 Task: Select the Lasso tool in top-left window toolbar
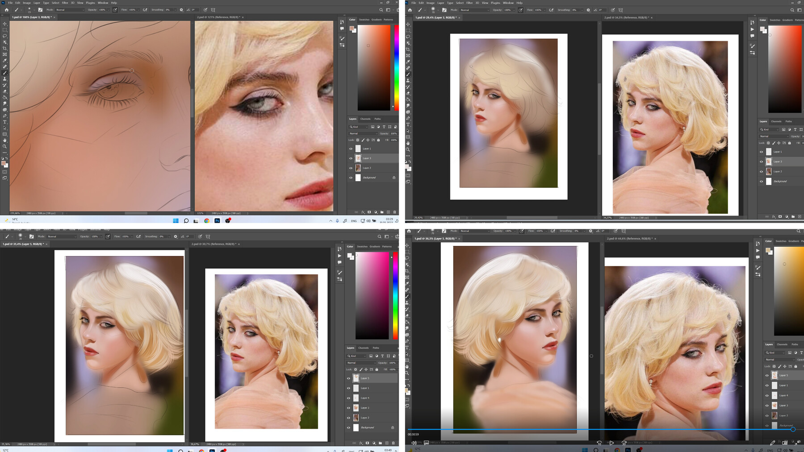[5, 36]
